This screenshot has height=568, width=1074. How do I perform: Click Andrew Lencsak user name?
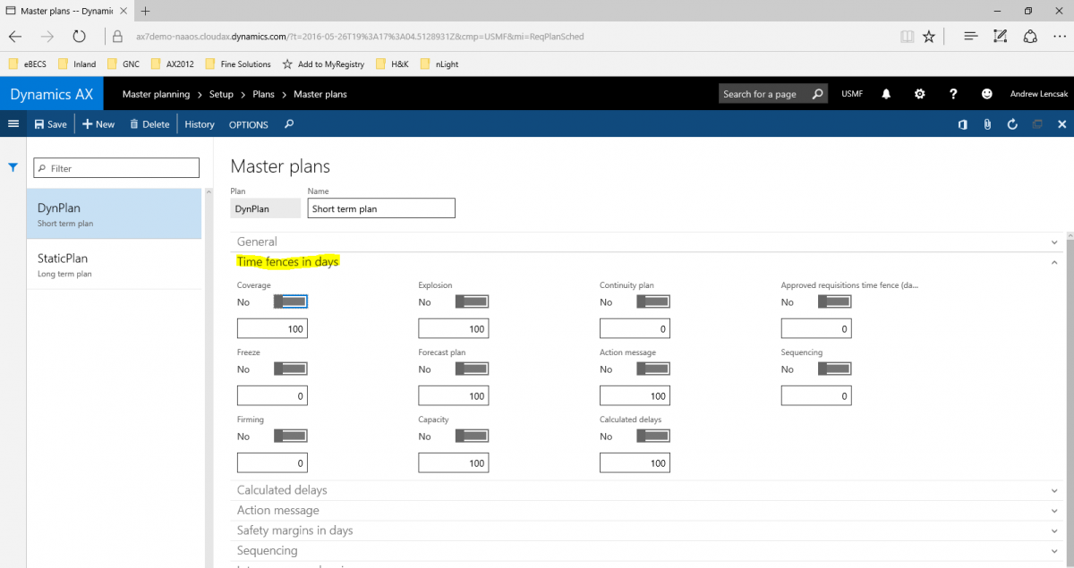[x=1038, y=94]
